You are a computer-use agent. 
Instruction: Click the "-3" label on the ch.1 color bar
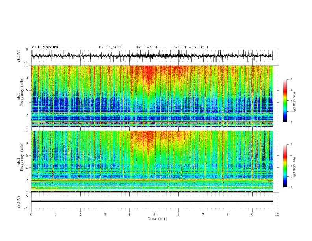pos(290,79)
